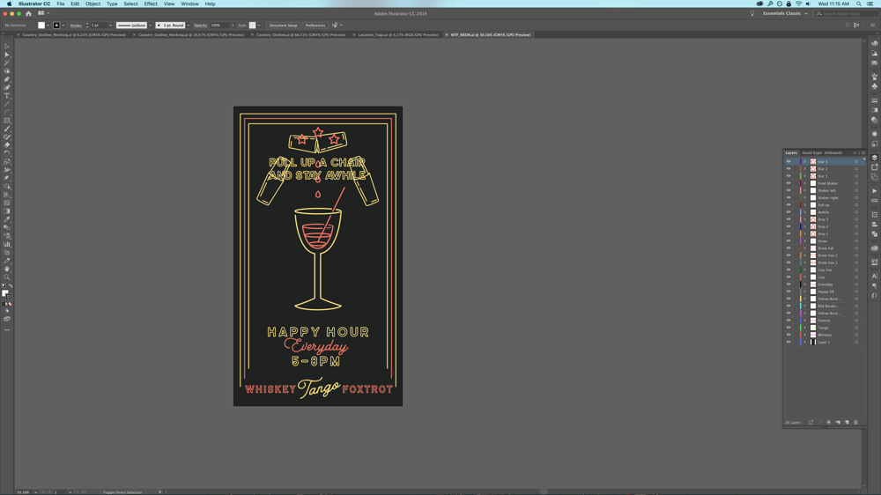Image resolution: width=881 pixels, height=495 pixels.
Task: Click the fill color swatch in control bar
Action: (41, 26)
